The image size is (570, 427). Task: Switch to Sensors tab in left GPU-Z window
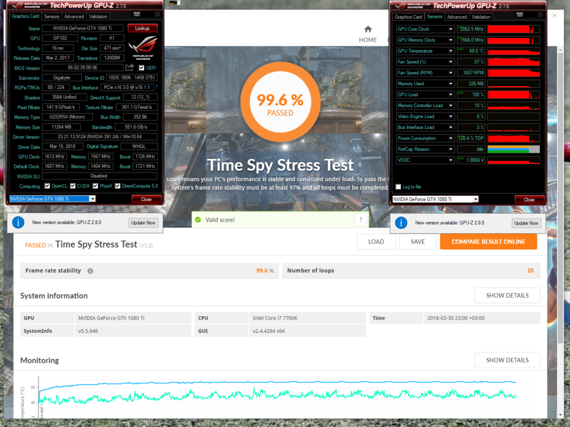[52, 17]
